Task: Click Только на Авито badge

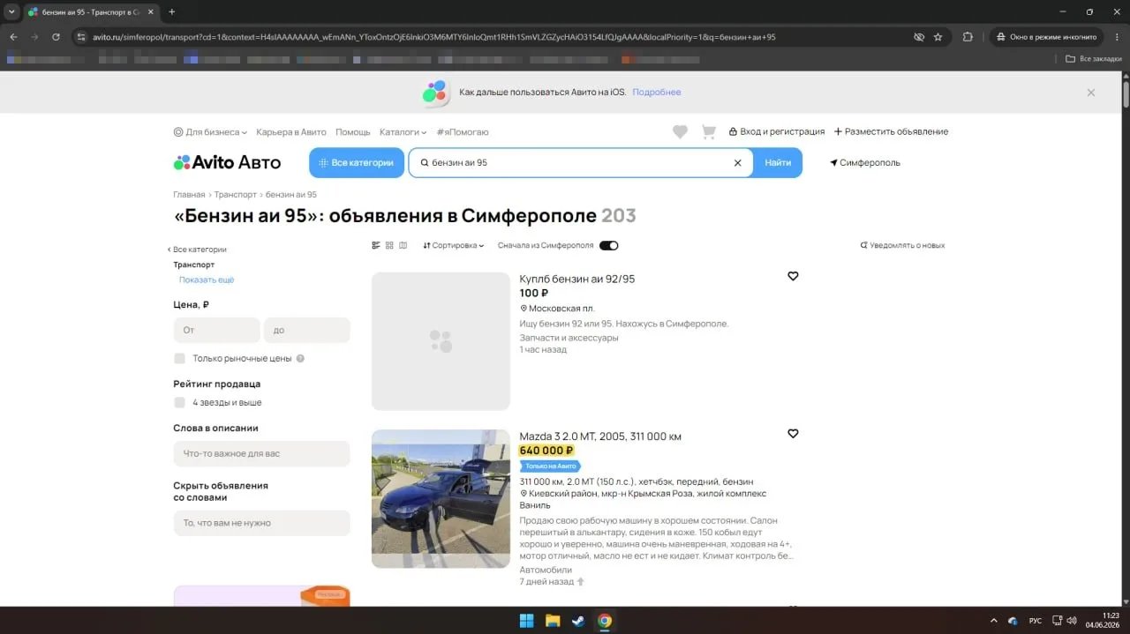Action: coord(550,466)
